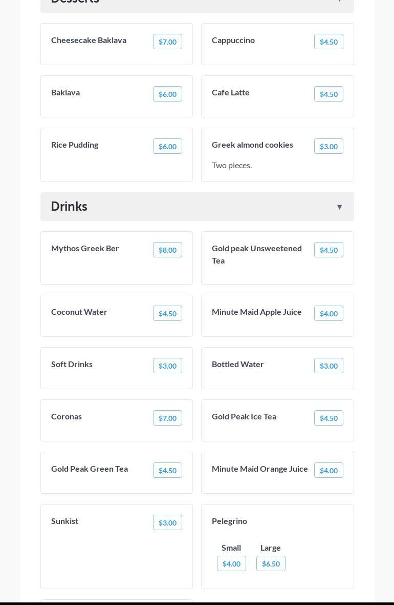Click Minute Maid Apple Juice price

[x=329, y=314]
